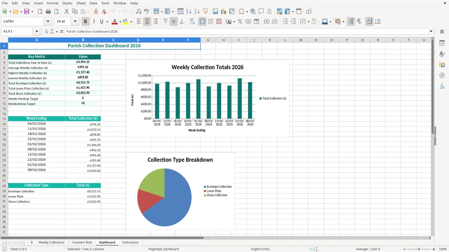Open the Function Wizard fx icon
449x252 pixels.
tap(47, 32)
